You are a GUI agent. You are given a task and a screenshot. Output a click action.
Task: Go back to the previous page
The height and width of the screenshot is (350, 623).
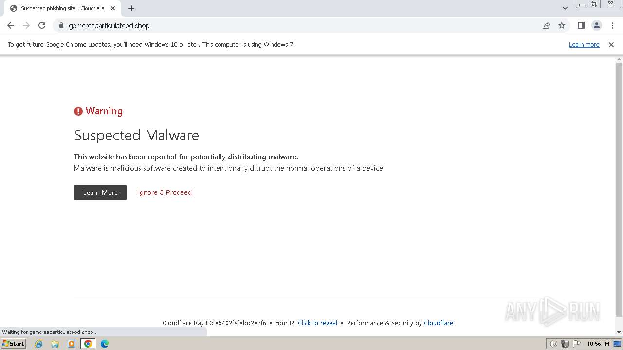coord(11,25)
